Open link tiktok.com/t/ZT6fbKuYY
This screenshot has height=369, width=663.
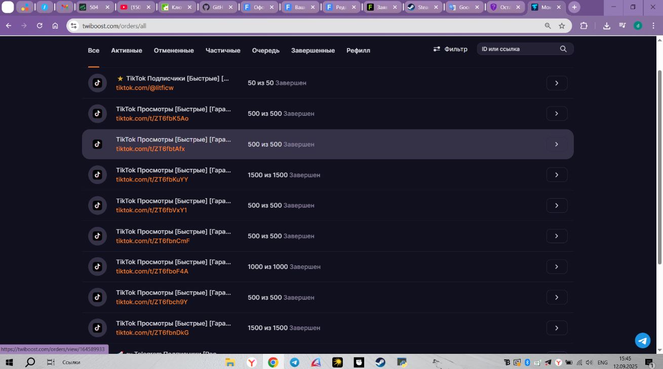(152, 179)
